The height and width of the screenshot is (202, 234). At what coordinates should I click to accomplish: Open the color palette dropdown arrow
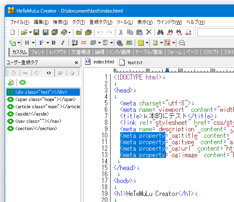tap(19, 43)
